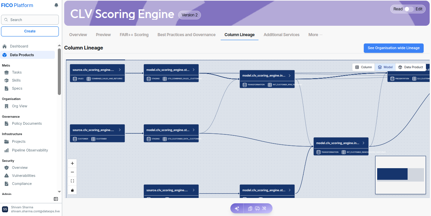Image resolution: width=431 pixels, height=216 pixels.
Task: Open Org View building icon
Action: tap(6, 106)
